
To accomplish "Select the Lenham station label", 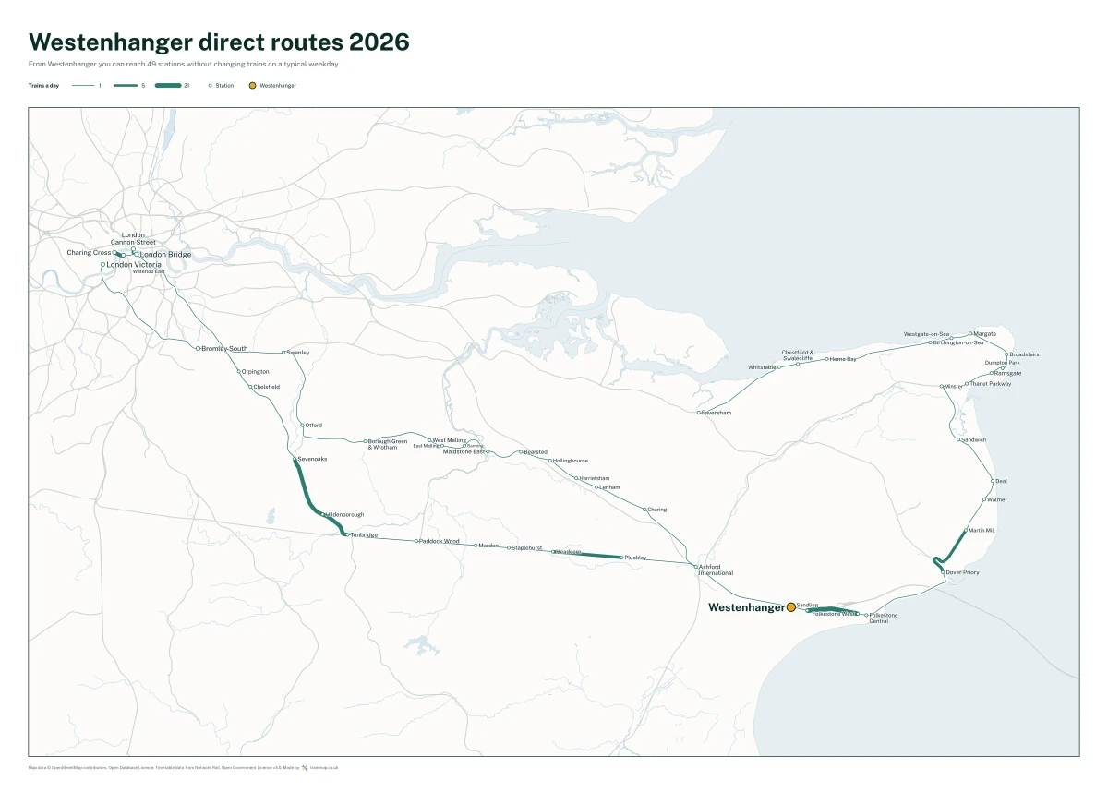I will pyautogui.click(x=609, y=487).
